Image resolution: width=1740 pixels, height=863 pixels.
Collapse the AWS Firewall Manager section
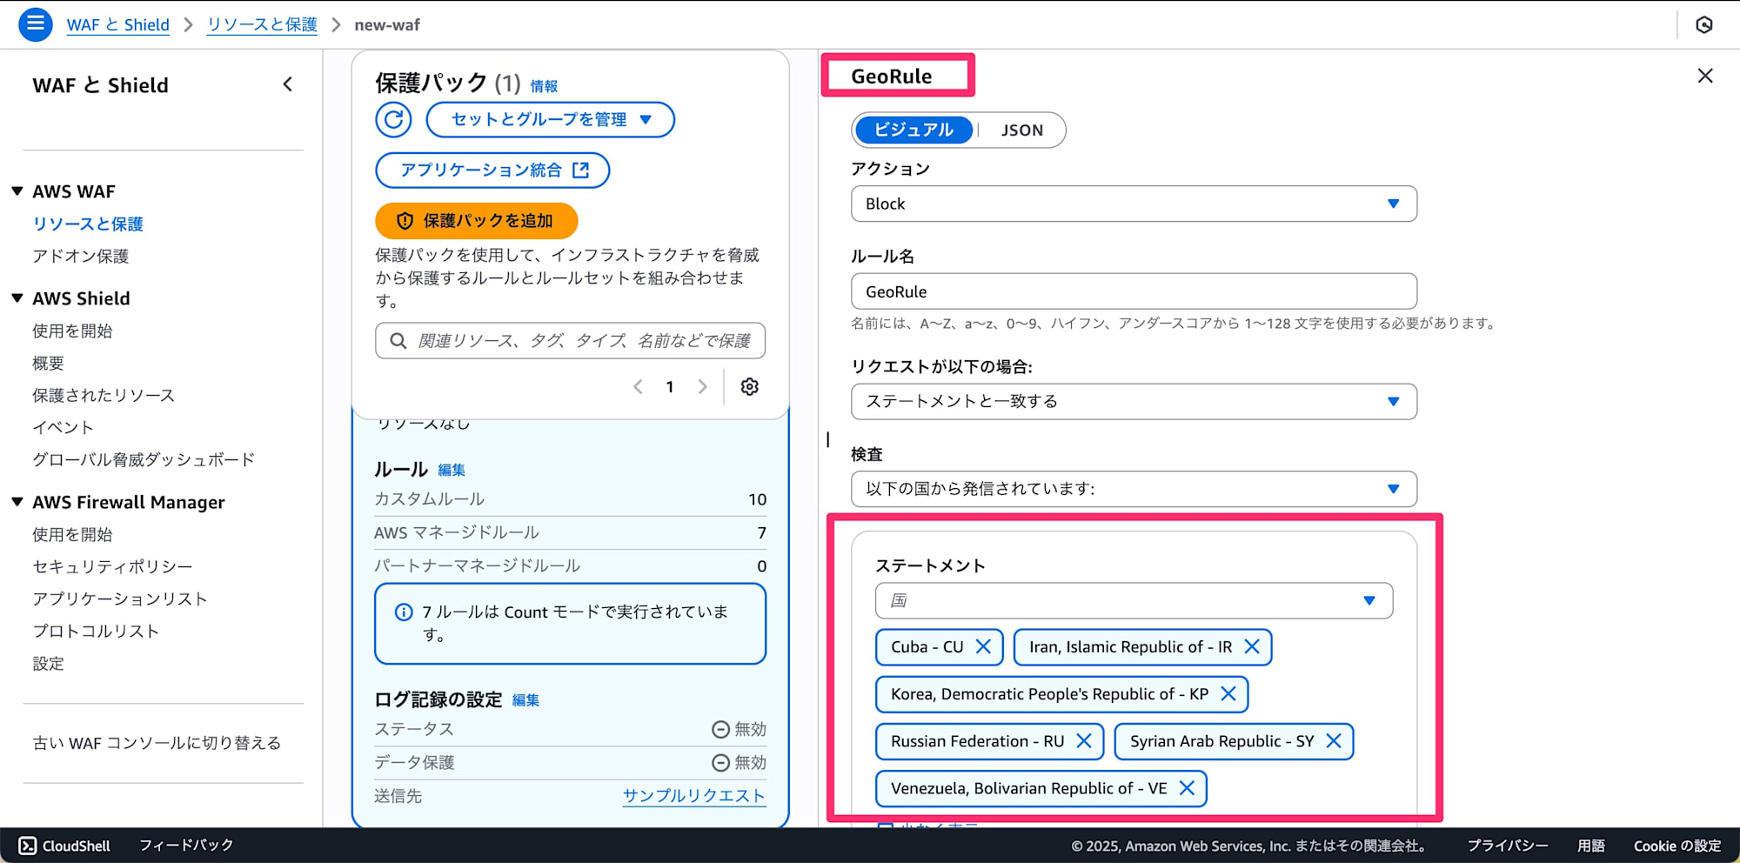pos(17,502)
